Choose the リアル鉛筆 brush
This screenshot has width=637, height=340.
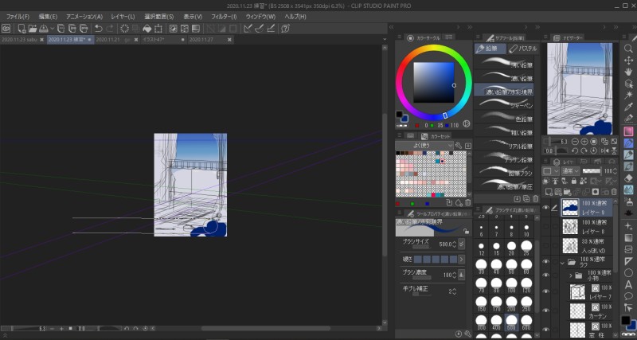coord(504,145)
